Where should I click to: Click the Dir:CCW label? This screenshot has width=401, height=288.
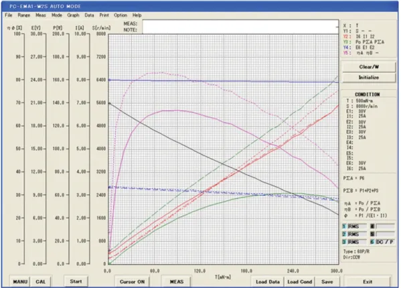(351, 257)
